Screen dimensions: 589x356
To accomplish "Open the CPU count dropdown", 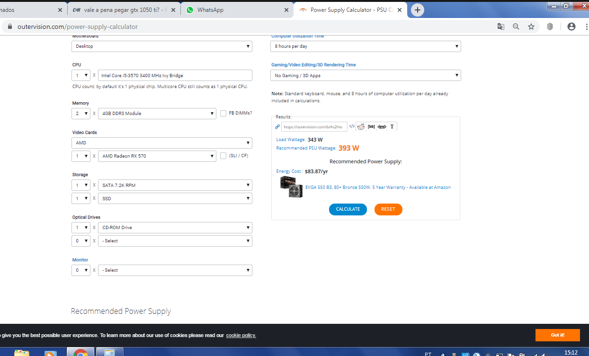I will pyautogui.click(x=81, y=75).
